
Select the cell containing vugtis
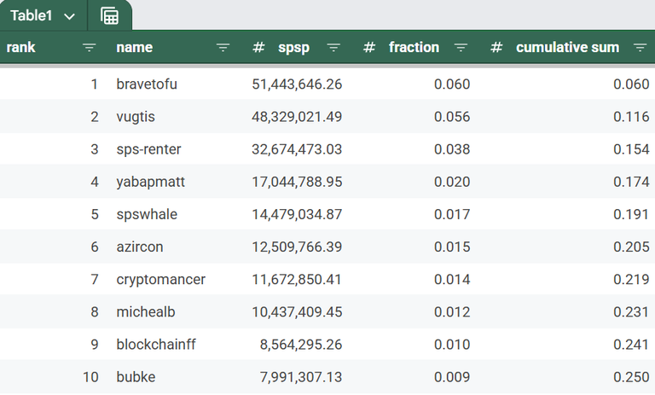click(x=136, y=117)
